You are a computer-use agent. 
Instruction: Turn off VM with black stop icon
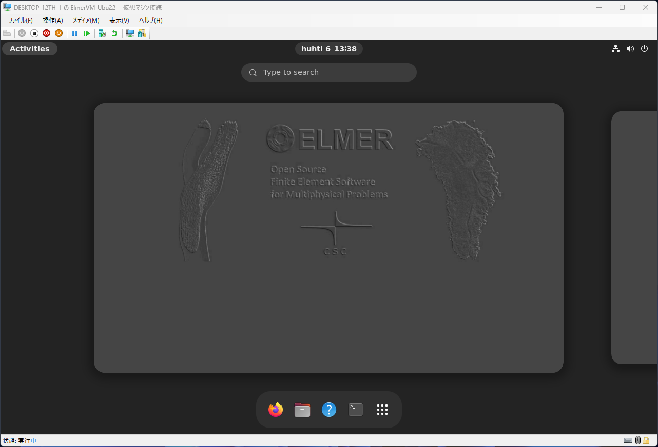(34, 33)
